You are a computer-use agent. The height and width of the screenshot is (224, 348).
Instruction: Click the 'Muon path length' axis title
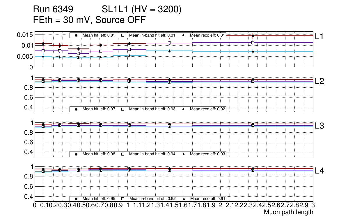pyautogui.click(x=288, y=212)
